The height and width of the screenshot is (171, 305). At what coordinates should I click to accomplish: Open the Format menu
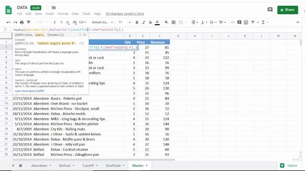(x=63, y=14)
